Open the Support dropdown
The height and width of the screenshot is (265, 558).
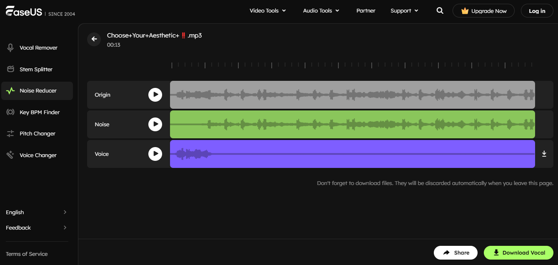pyautogui.click(x=404, y=10)
